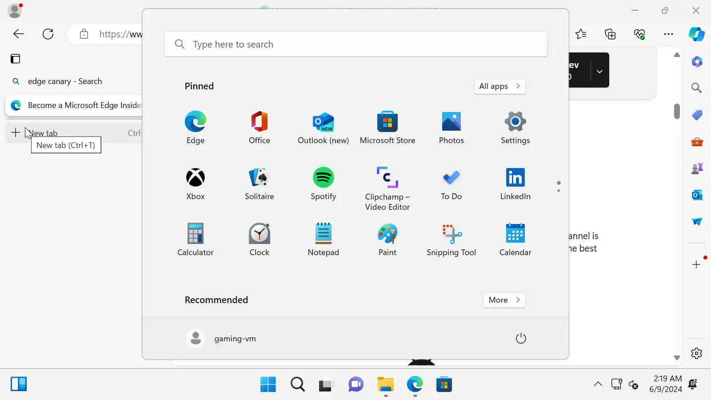Viewport: 711px width, 400px height.
Task: Go to next page of pinned apps
Action: (559, 191)
